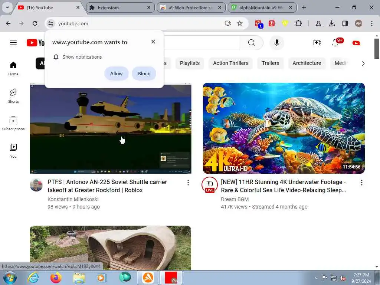
Task: Close the Extensions tab
Action: [149, 7]
